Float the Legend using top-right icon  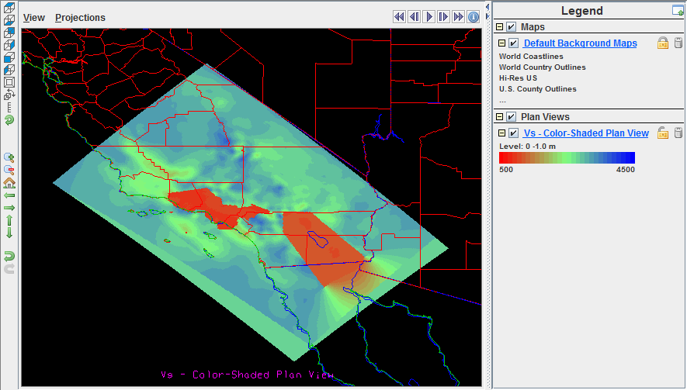[x=678, y=11]
